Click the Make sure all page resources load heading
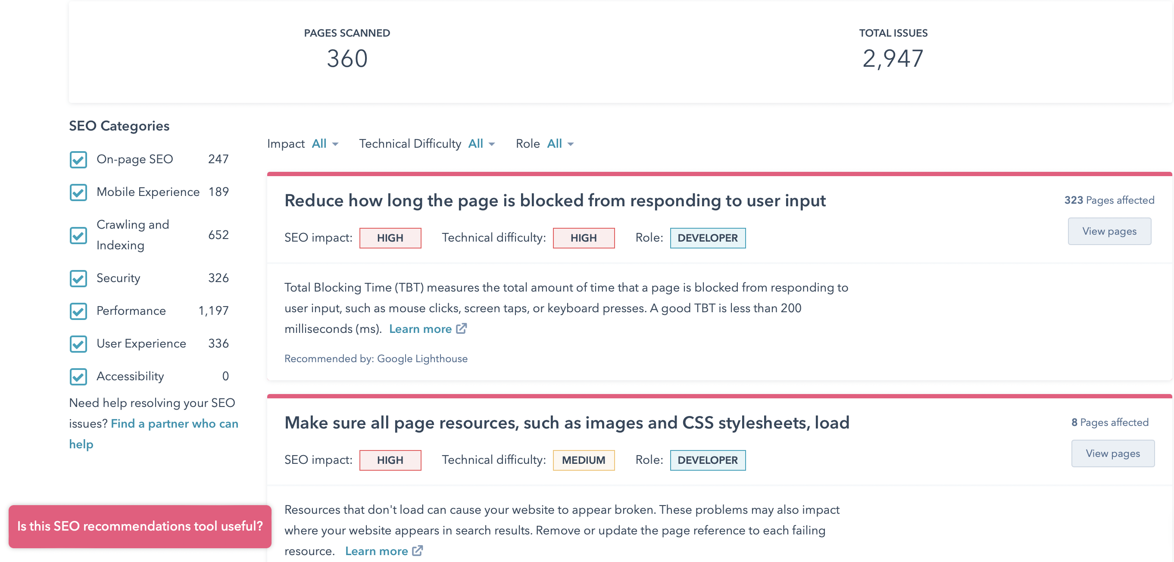This screenshot has height=562, width=1174. pyautogui.click(x=567, y=423)
